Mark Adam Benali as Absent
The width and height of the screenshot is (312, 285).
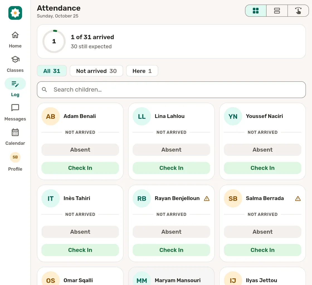pos(80,150)
